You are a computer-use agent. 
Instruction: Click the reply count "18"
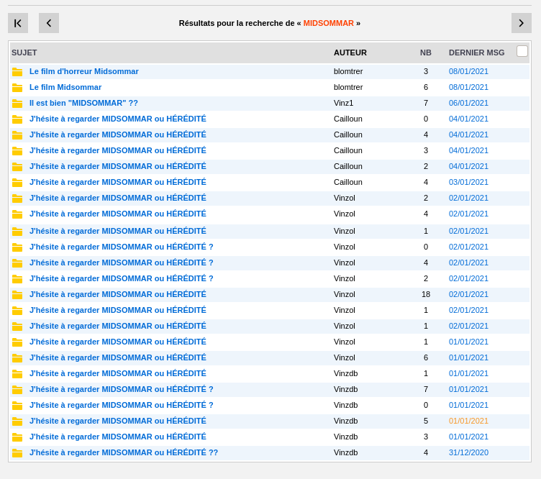tap(426, 294)
